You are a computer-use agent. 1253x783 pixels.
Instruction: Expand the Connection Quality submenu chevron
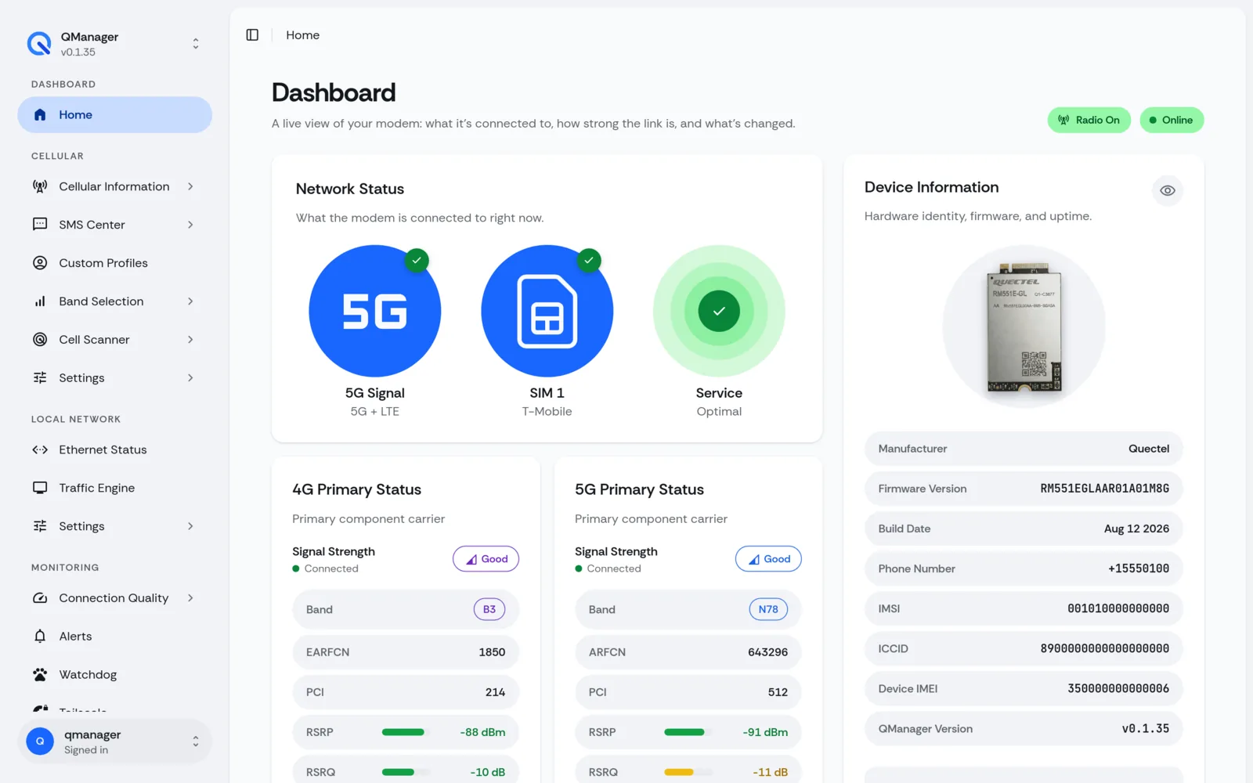(x=190, y=598)
